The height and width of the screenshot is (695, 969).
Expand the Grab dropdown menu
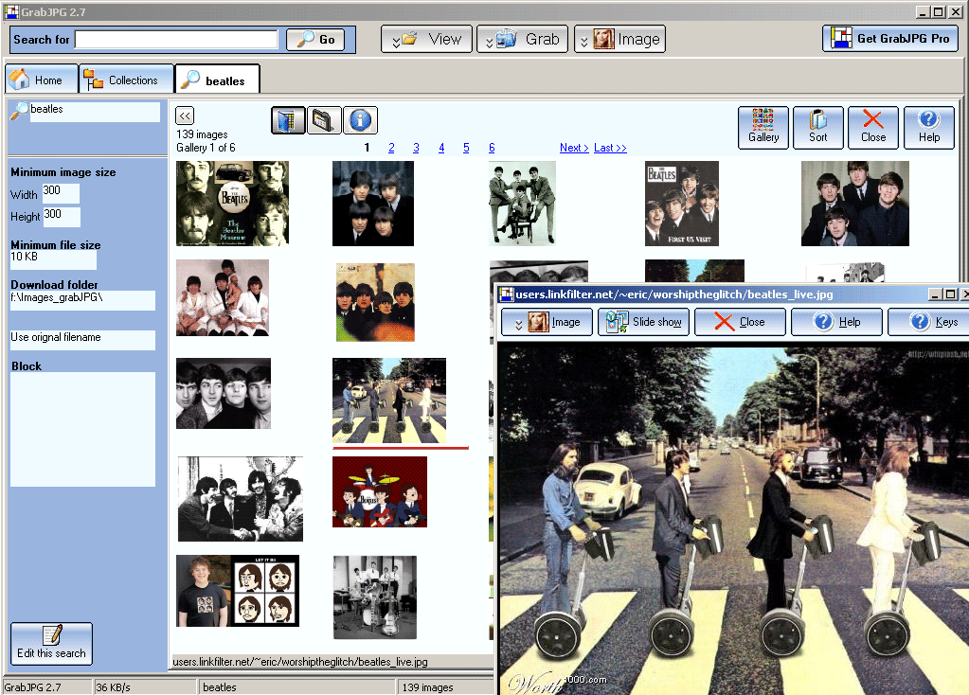click(x=522, y=39)
